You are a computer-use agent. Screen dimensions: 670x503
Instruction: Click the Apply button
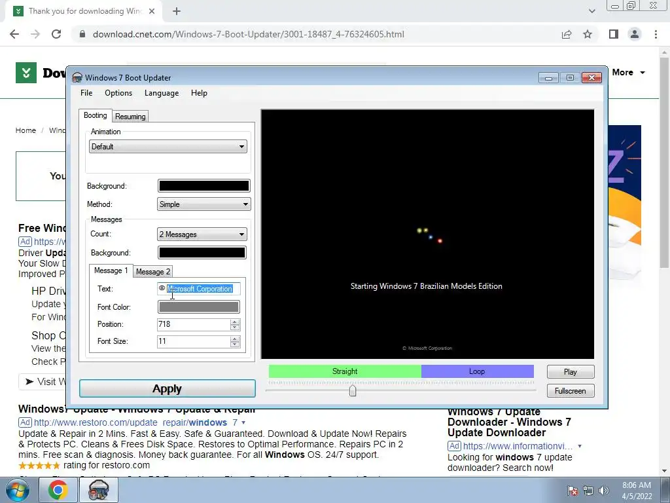coord(167,389)
